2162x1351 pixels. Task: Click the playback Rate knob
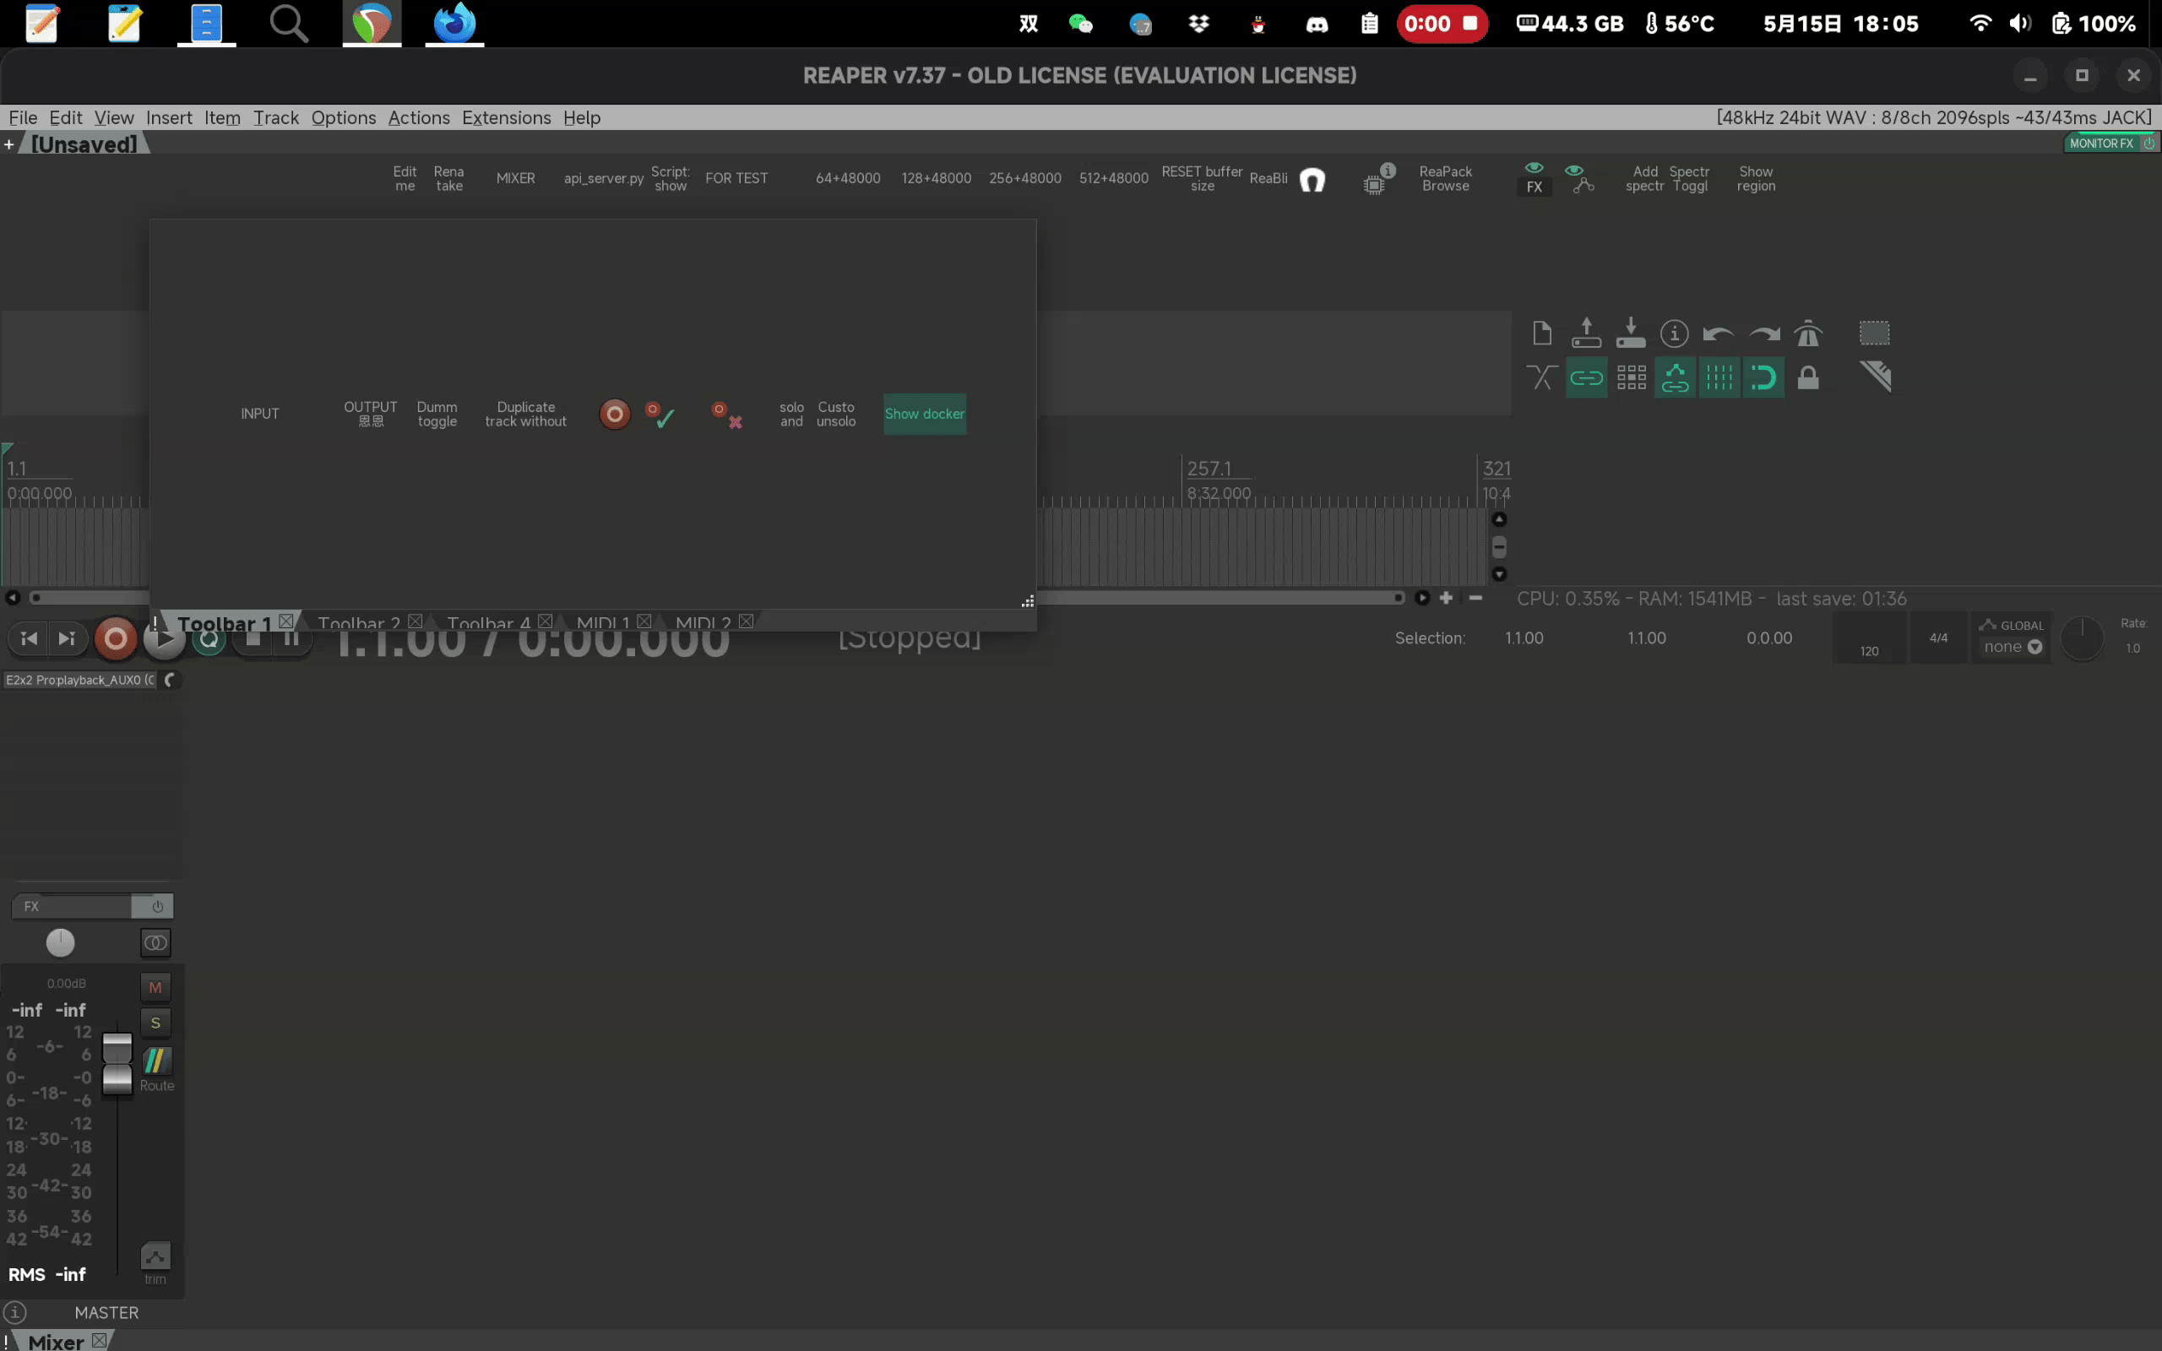(x=2082, y=638)
